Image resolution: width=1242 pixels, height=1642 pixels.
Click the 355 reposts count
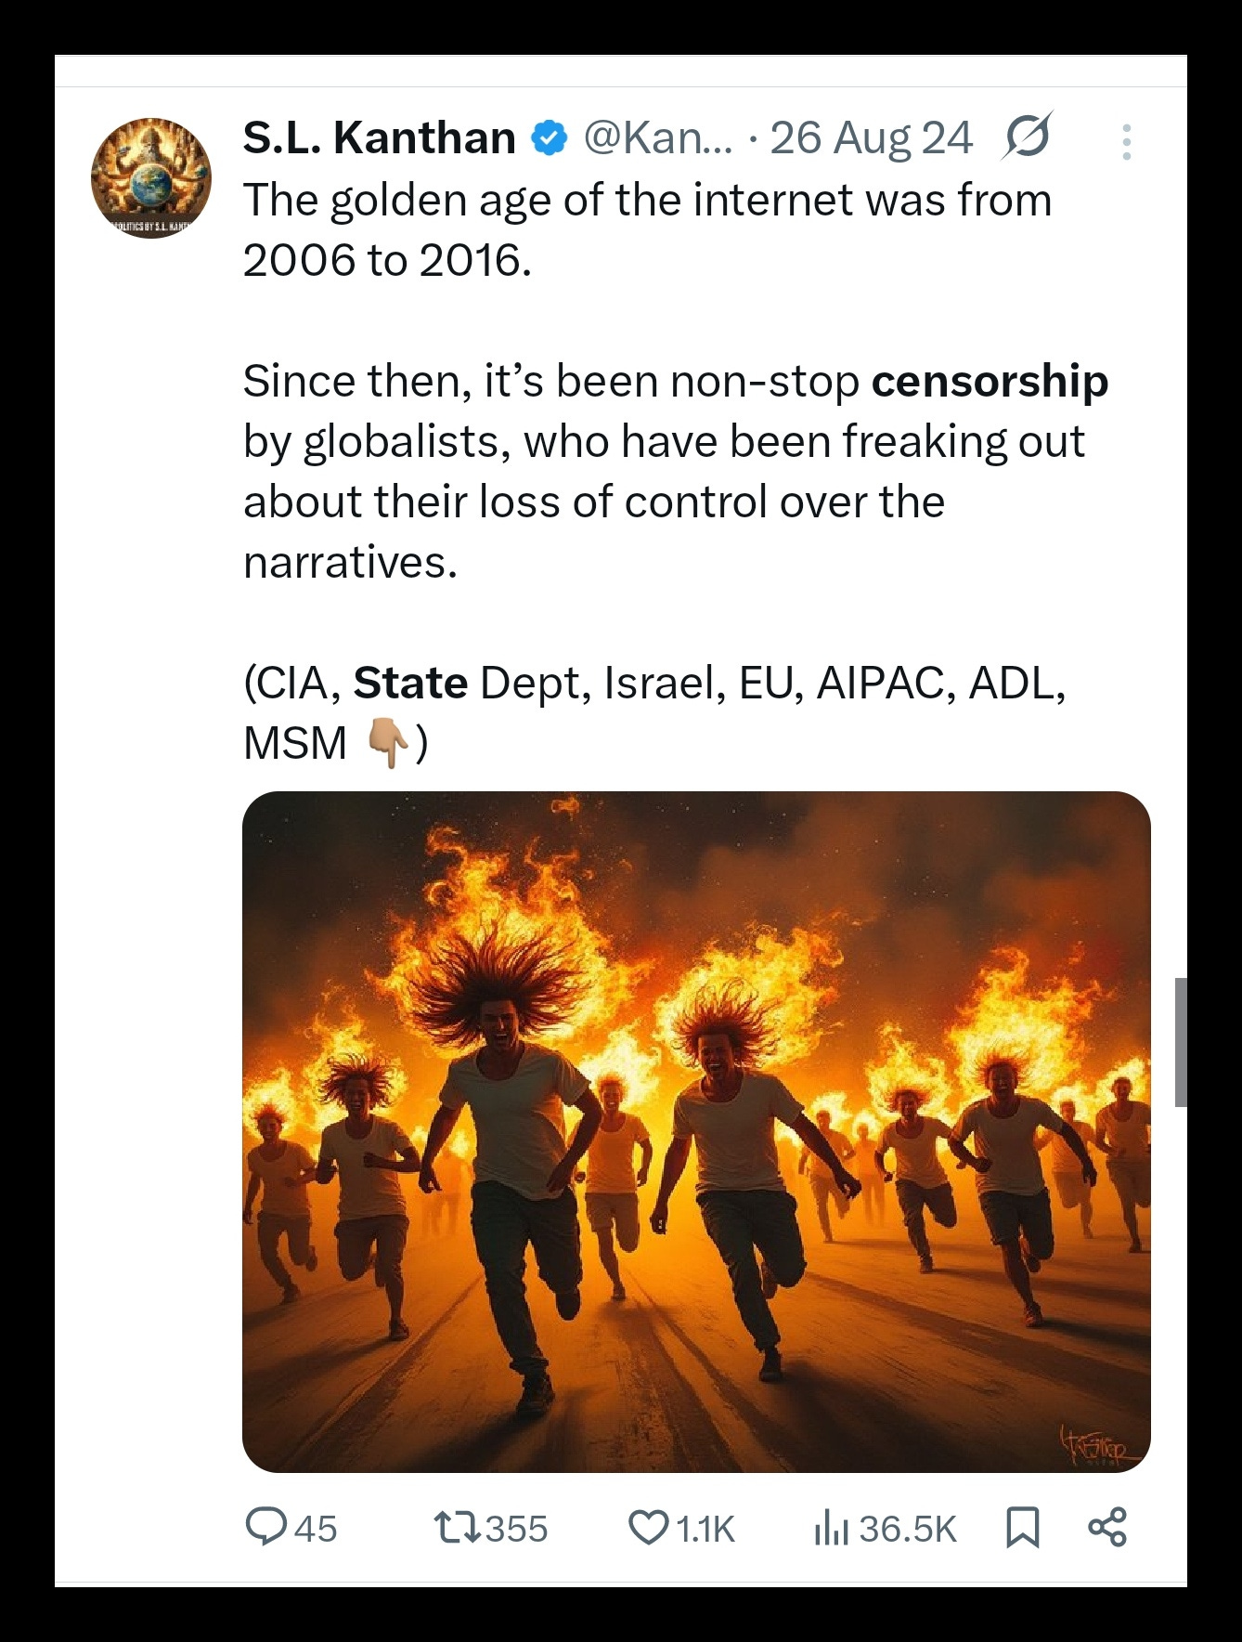pyautogui.click(x=517, y=1529)
